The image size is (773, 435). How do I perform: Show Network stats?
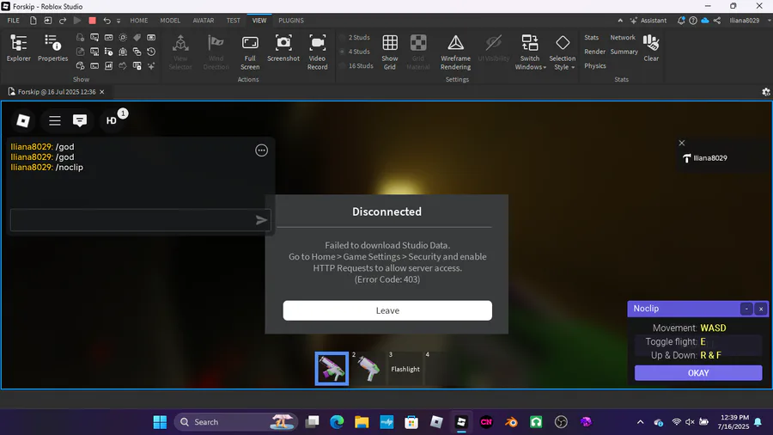click(623, 38)
